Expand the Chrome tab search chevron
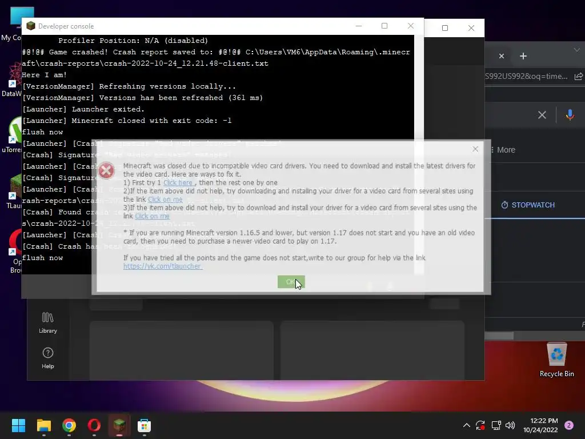Screen dimensions: 585x439 577,50
